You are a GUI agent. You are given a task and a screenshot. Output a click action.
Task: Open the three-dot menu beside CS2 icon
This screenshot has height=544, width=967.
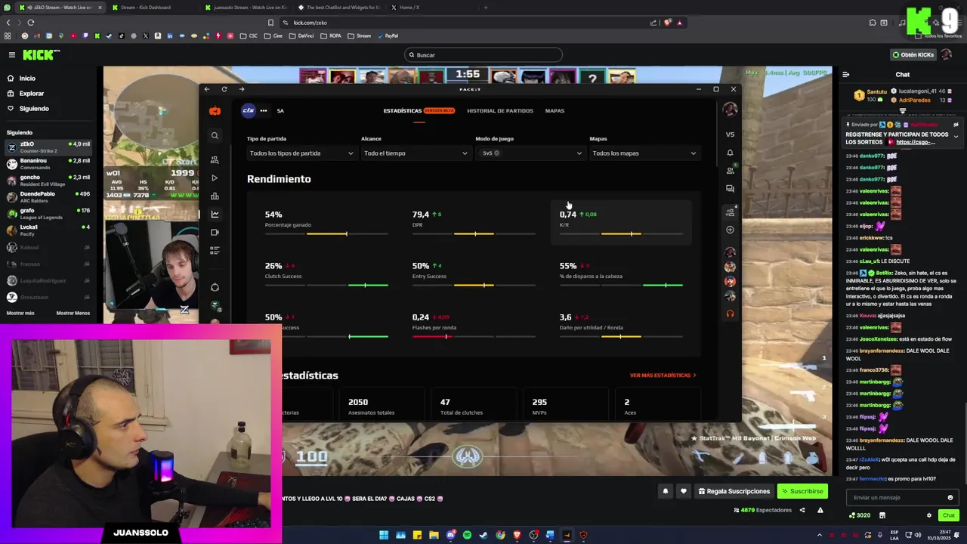[x=264, y=110]
